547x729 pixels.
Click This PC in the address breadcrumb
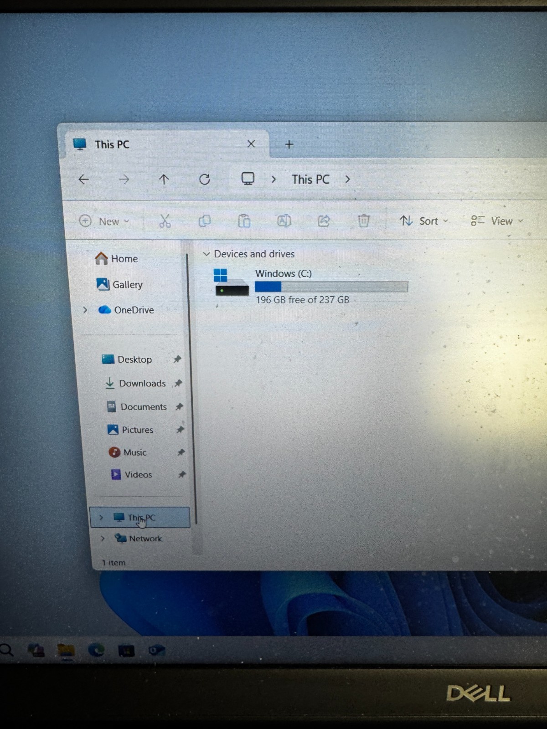tap(310, 180)
